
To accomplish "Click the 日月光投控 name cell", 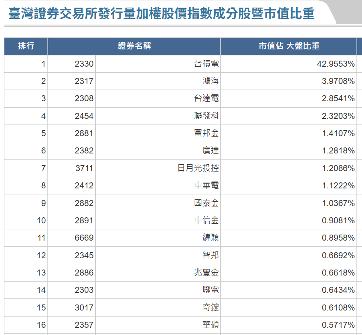I will (198, 168).
